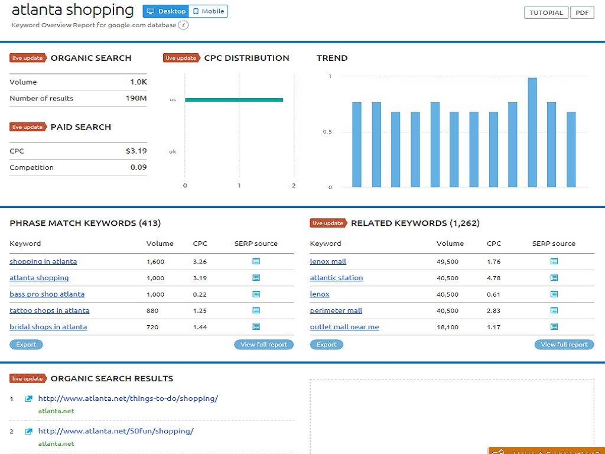The height and width of the screenshot is (454, 605).
Task: Export phrase match keywords
Action: [x=26, y=345]
